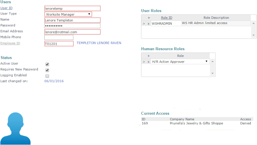The width and height of the screenshot is (257, 145).
Task: Select the H/R Action Approver row arrow
Action: coord(144,62)
